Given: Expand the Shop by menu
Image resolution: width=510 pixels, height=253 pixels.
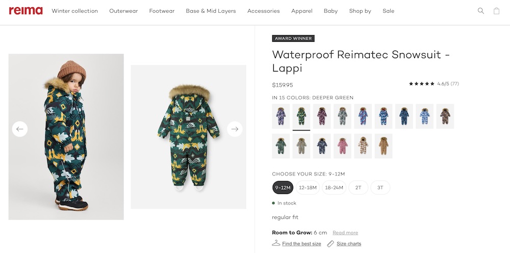Looking at the screenshot, I should point(360,11).
